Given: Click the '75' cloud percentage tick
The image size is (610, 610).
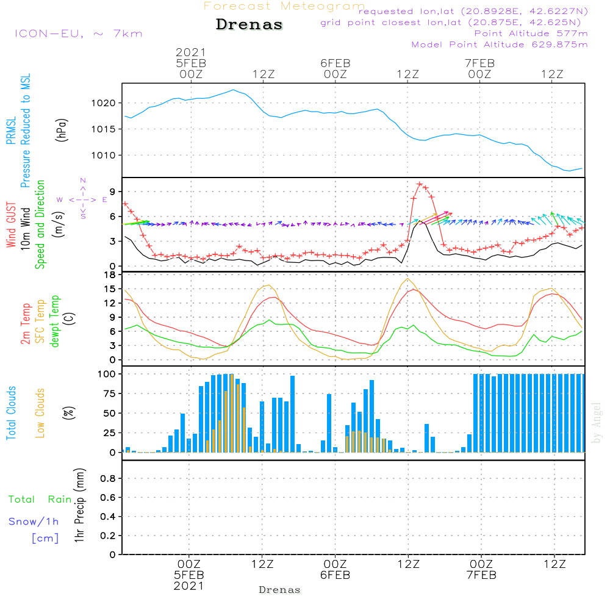Looking at the screenshot, I should [110, 393].
